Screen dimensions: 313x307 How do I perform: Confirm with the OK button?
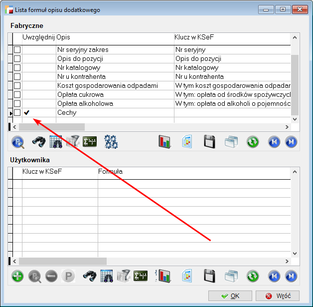(x=230, y=296)
